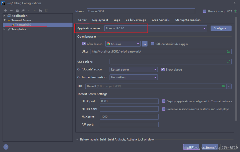This screenshot has width=240, height=152.
Task: Browse URL with folder icon
Action: pos(228,52)
